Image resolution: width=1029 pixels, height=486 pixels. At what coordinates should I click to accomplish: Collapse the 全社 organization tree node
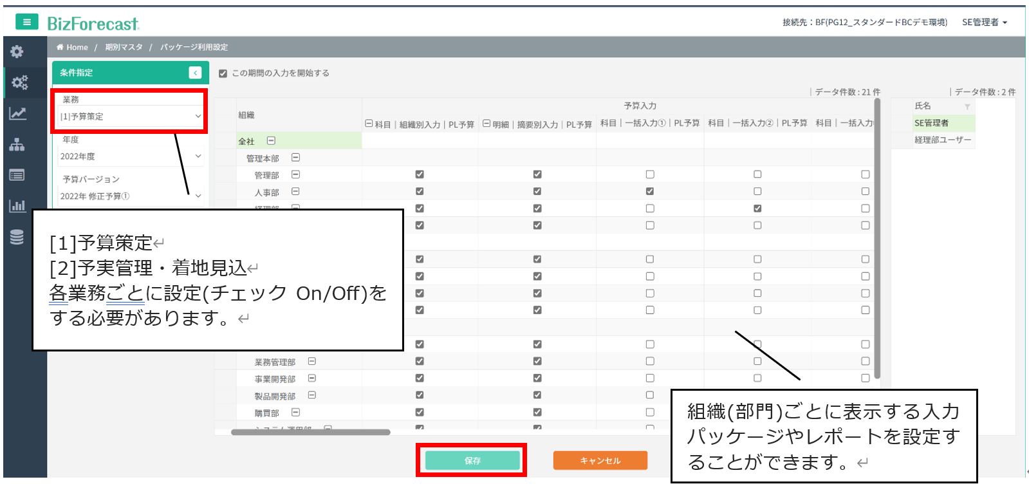271,141
